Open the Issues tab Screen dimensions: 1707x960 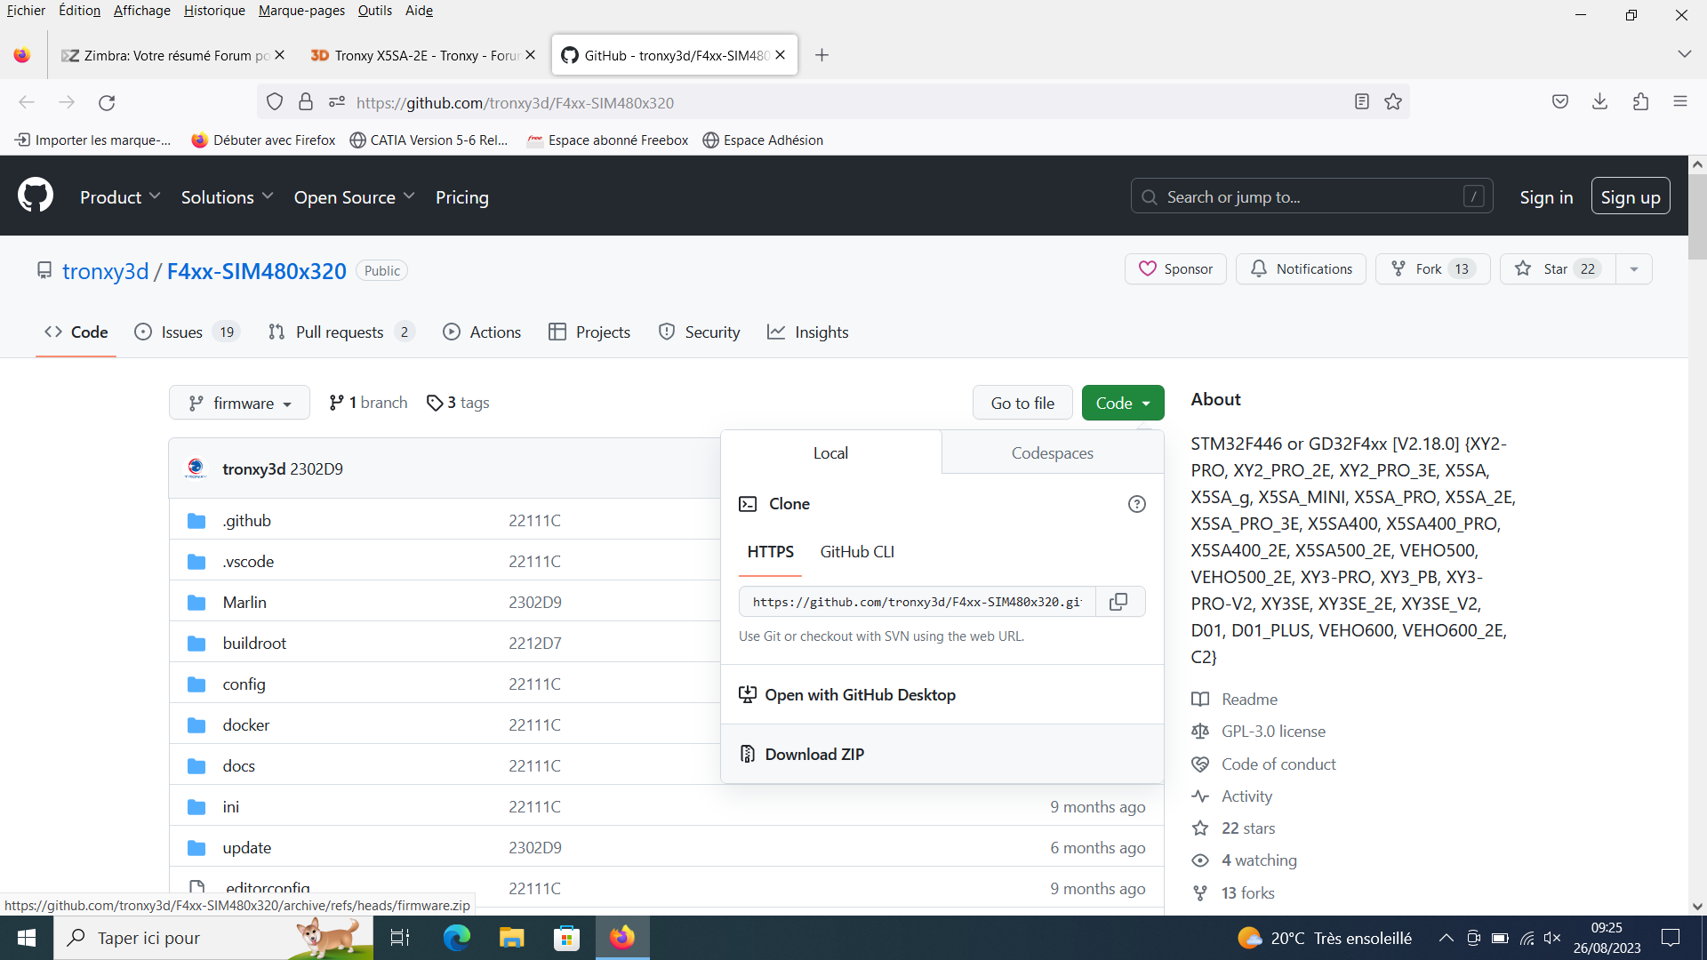pyautogui.click(x=187, y=332)
